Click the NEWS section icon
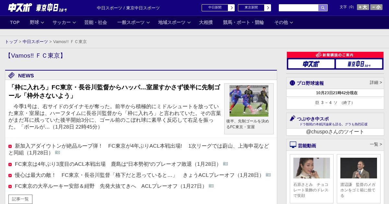The width and height of the screenshot is (389, 204). click(x=12, y=75)
